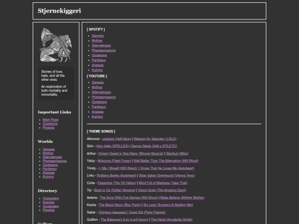Open Godsbane playlist under YouTube
Image resolution: width=299 pixels, height=224 pixels.
(99, 102)
